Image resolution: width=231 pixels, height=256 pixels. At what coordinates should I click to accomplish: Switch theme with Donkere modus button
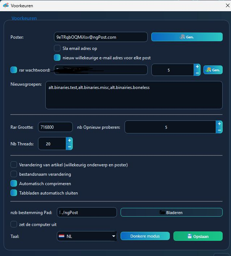pos(145,236)
